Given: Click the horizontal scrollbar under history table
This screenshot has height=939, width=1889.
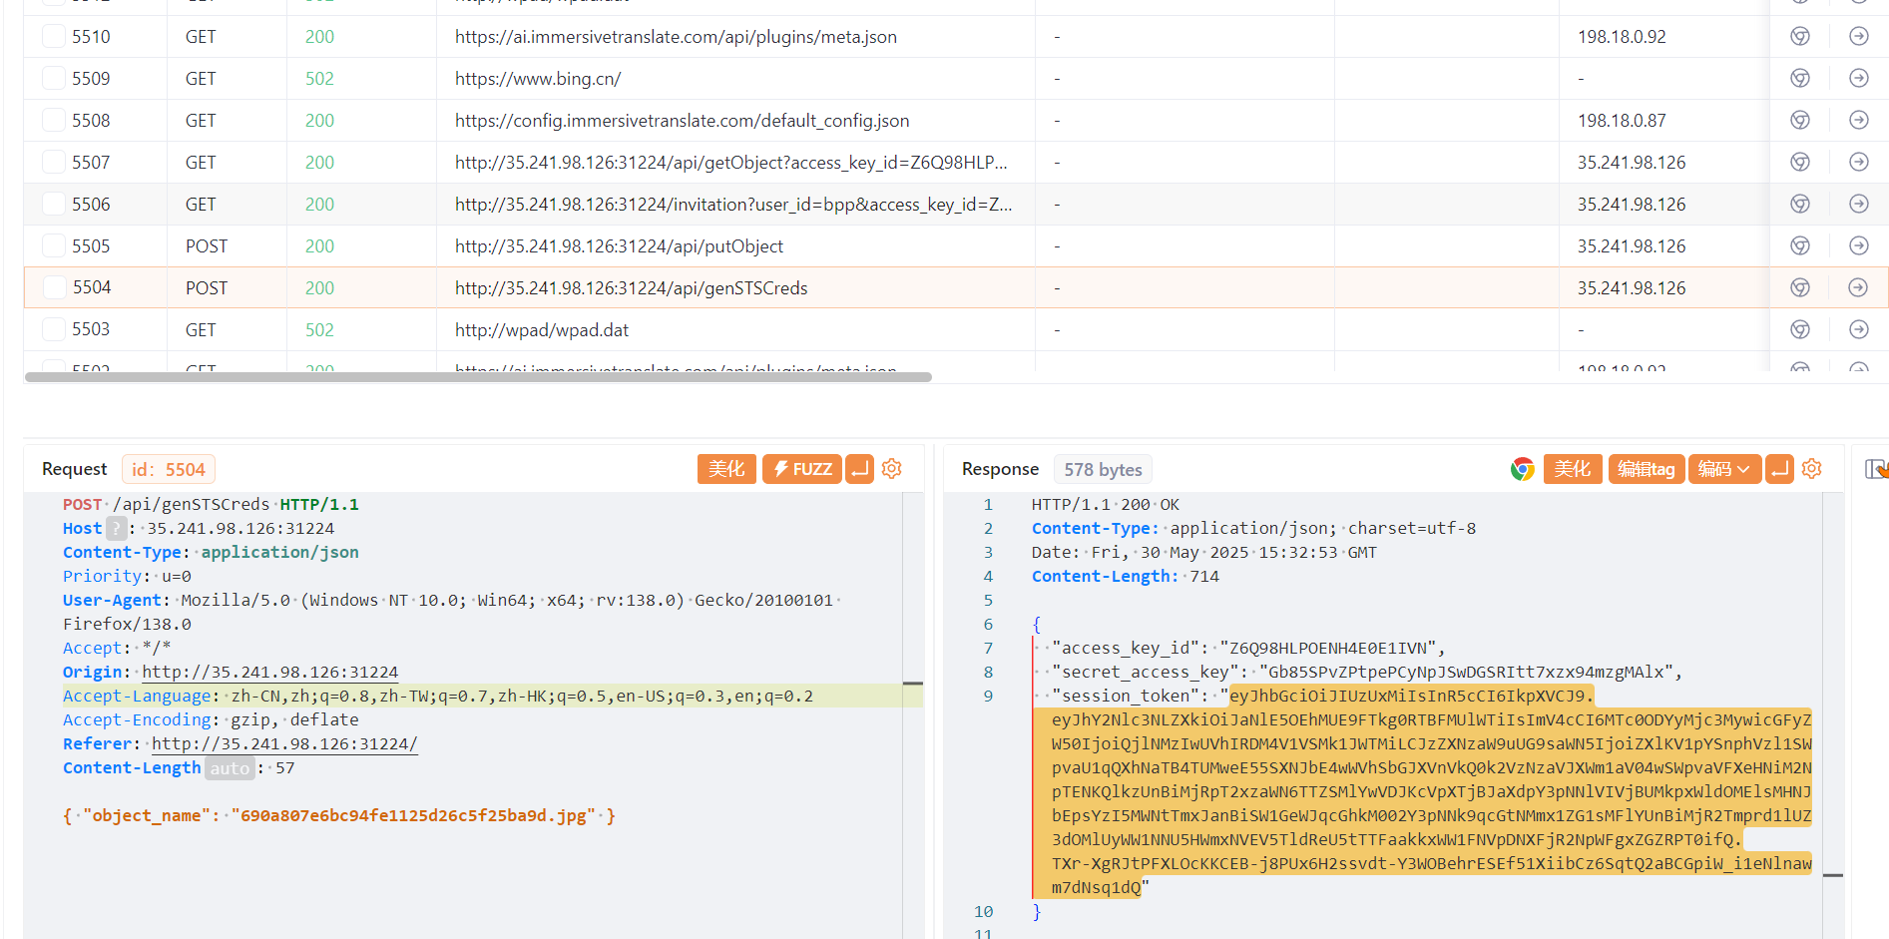Looking at the screenshot, I should click(x=478, y=377).
